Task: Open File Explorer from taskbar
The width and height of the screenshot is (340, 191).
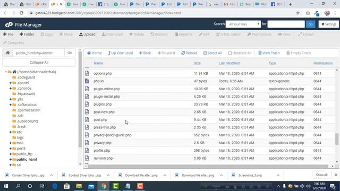Action: (79, 186)
